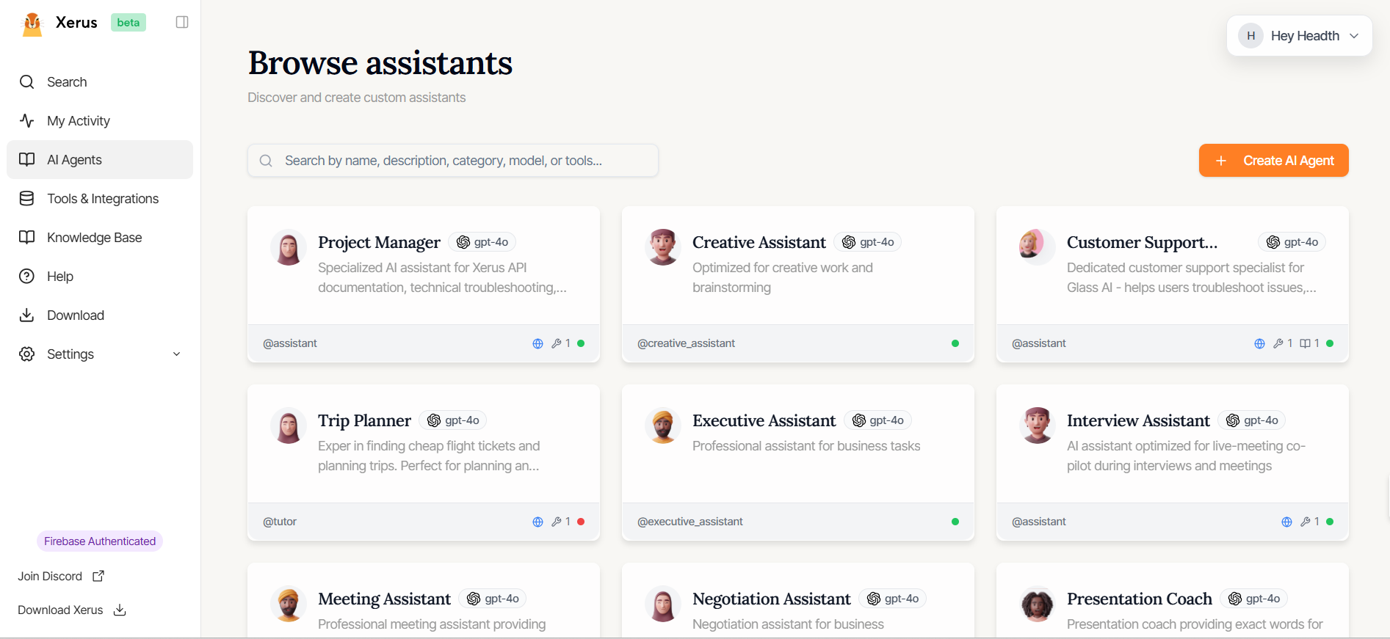
Task: Click the globe icon on Customer Support card
Action: 1259,343
